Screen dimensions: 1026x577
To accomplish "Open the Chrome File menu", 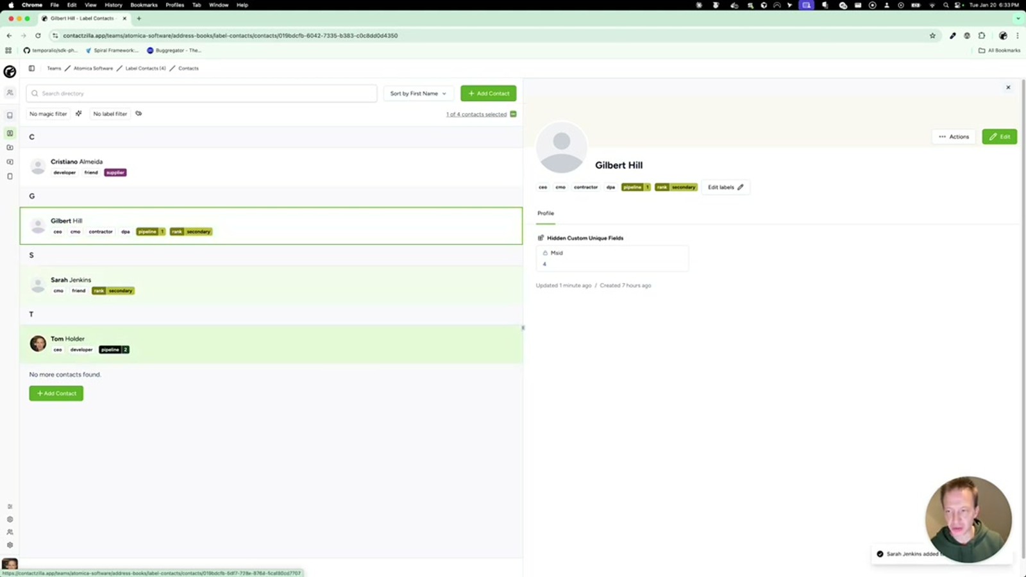I will 55,5.
